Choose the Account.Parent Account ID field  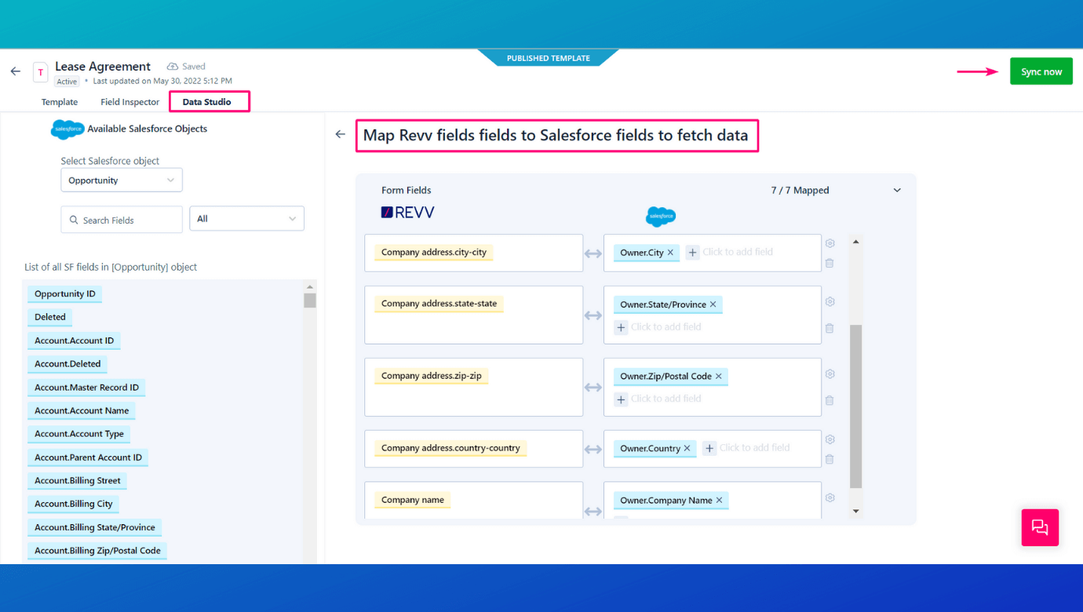[89, 457]
